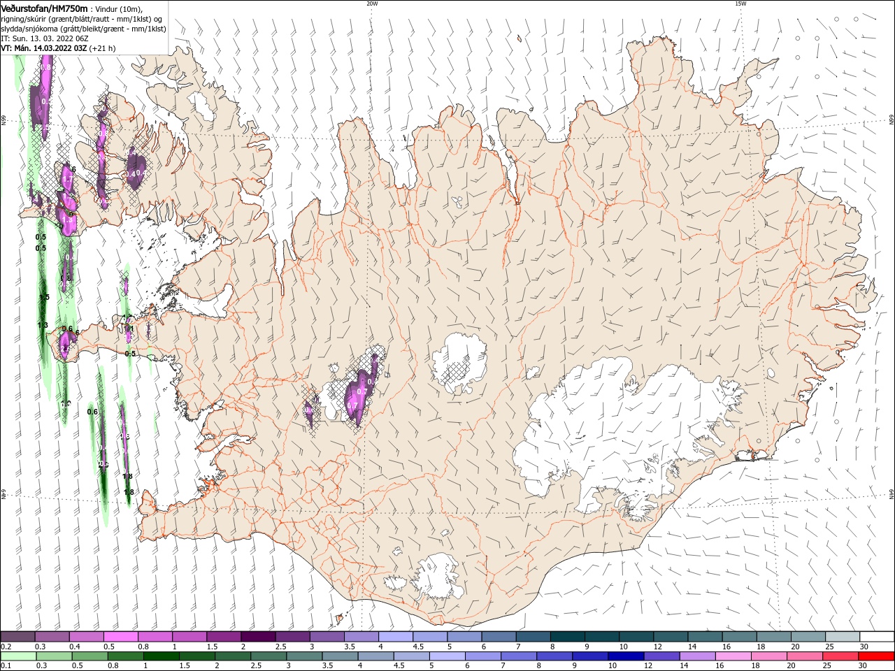This screenshot has width=895, height=671.
Task: Click the '0.1' label under the rain legend
Action: [x=6, y=666]
